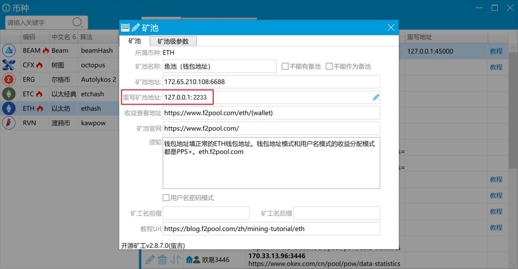The width and height of the screenshot is (518, 269).
Task: Enable the 不能有备池 checkbox
Action: (285, 66)
